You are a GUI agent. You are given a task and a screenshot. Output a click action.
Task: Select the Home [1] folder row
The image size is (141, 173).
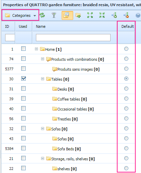(51, 49)
